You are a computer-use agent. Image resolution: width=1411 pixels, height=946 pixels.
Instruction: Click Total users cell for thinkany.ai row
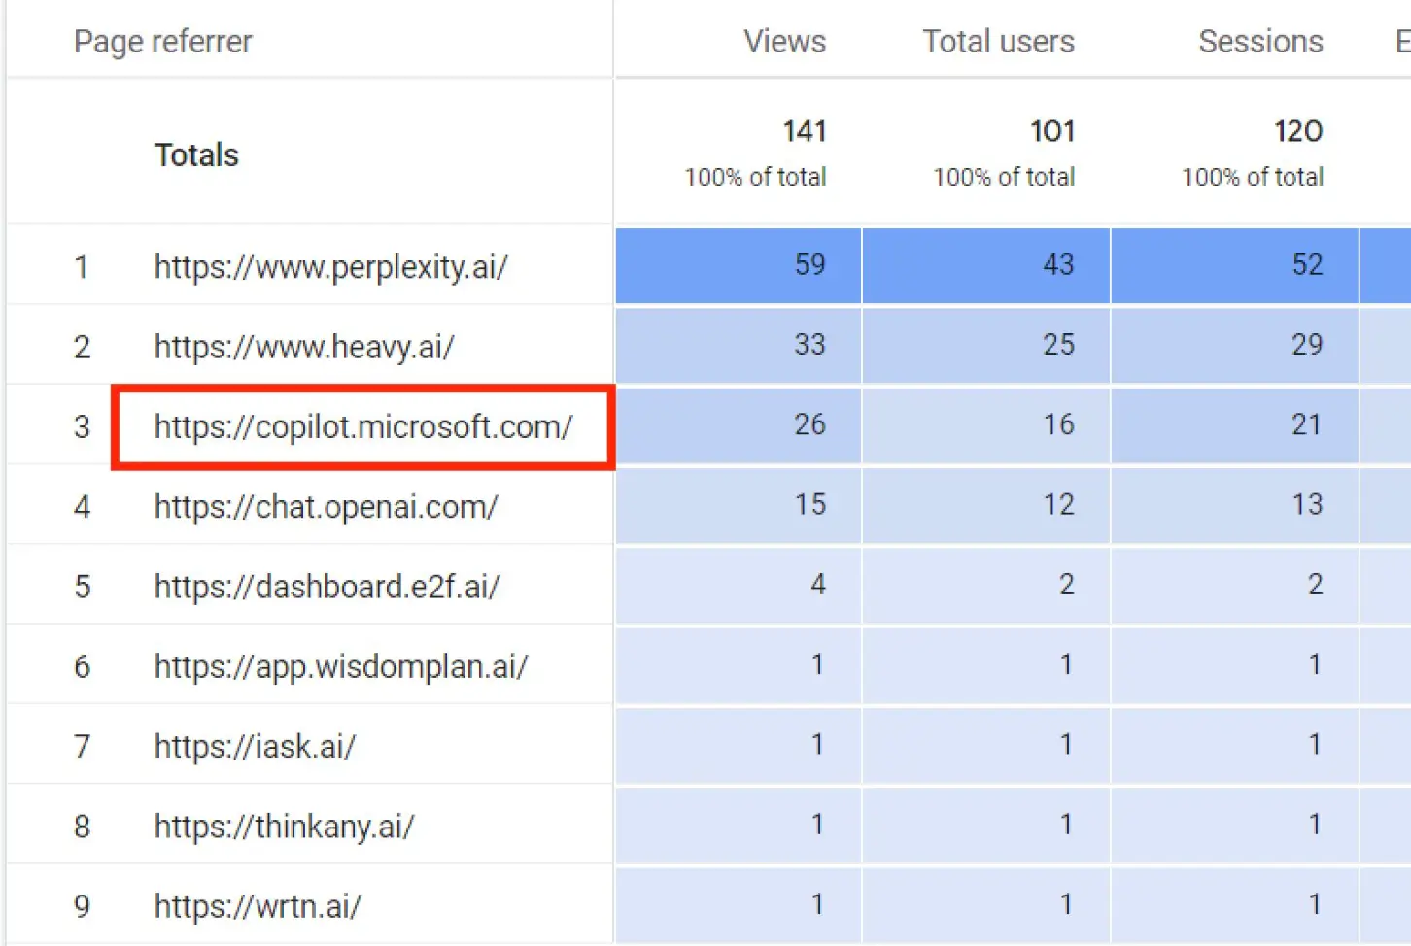point(986,825)
